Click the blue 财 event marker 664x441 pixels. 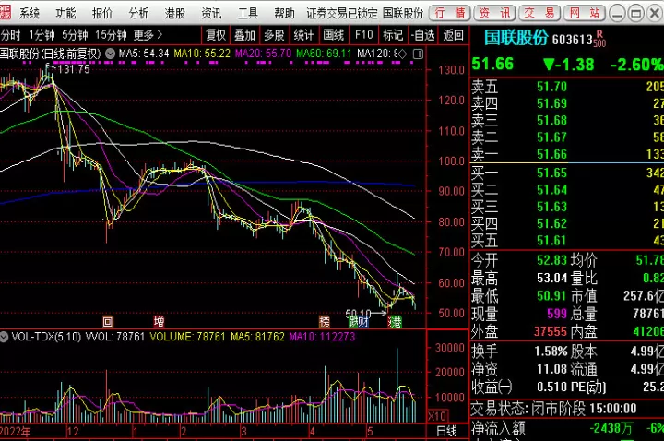(363, 322)
